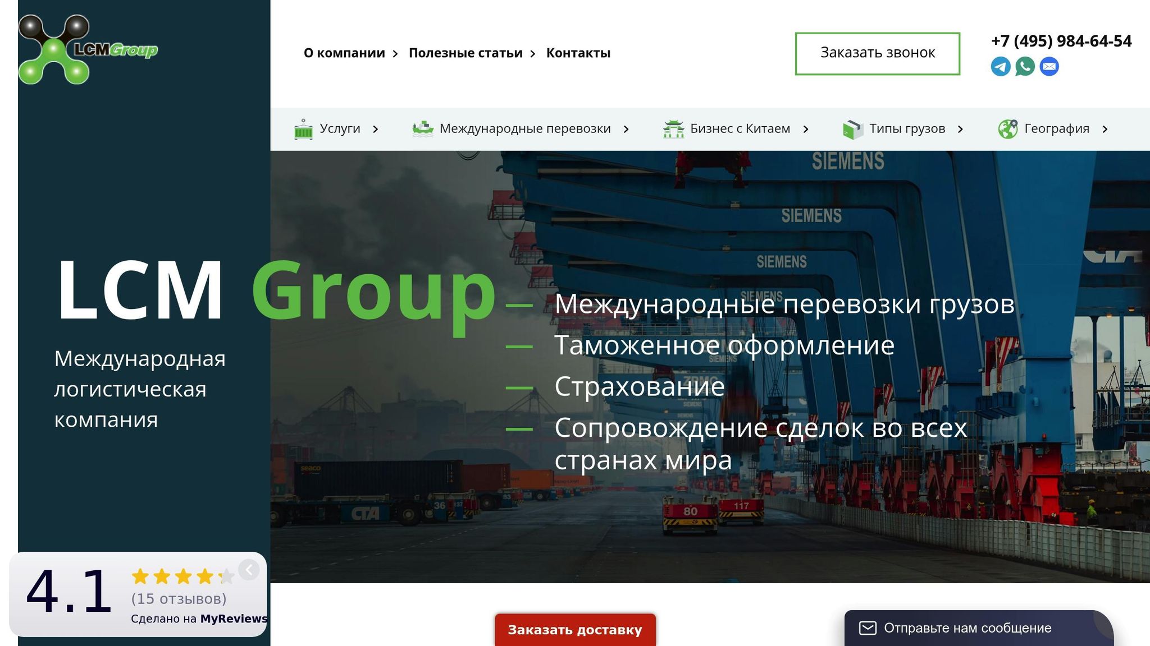Select the ship icon beside Международные перевозки
The width and height of the screenshot is (1150, 646).
tap(422, 128)
